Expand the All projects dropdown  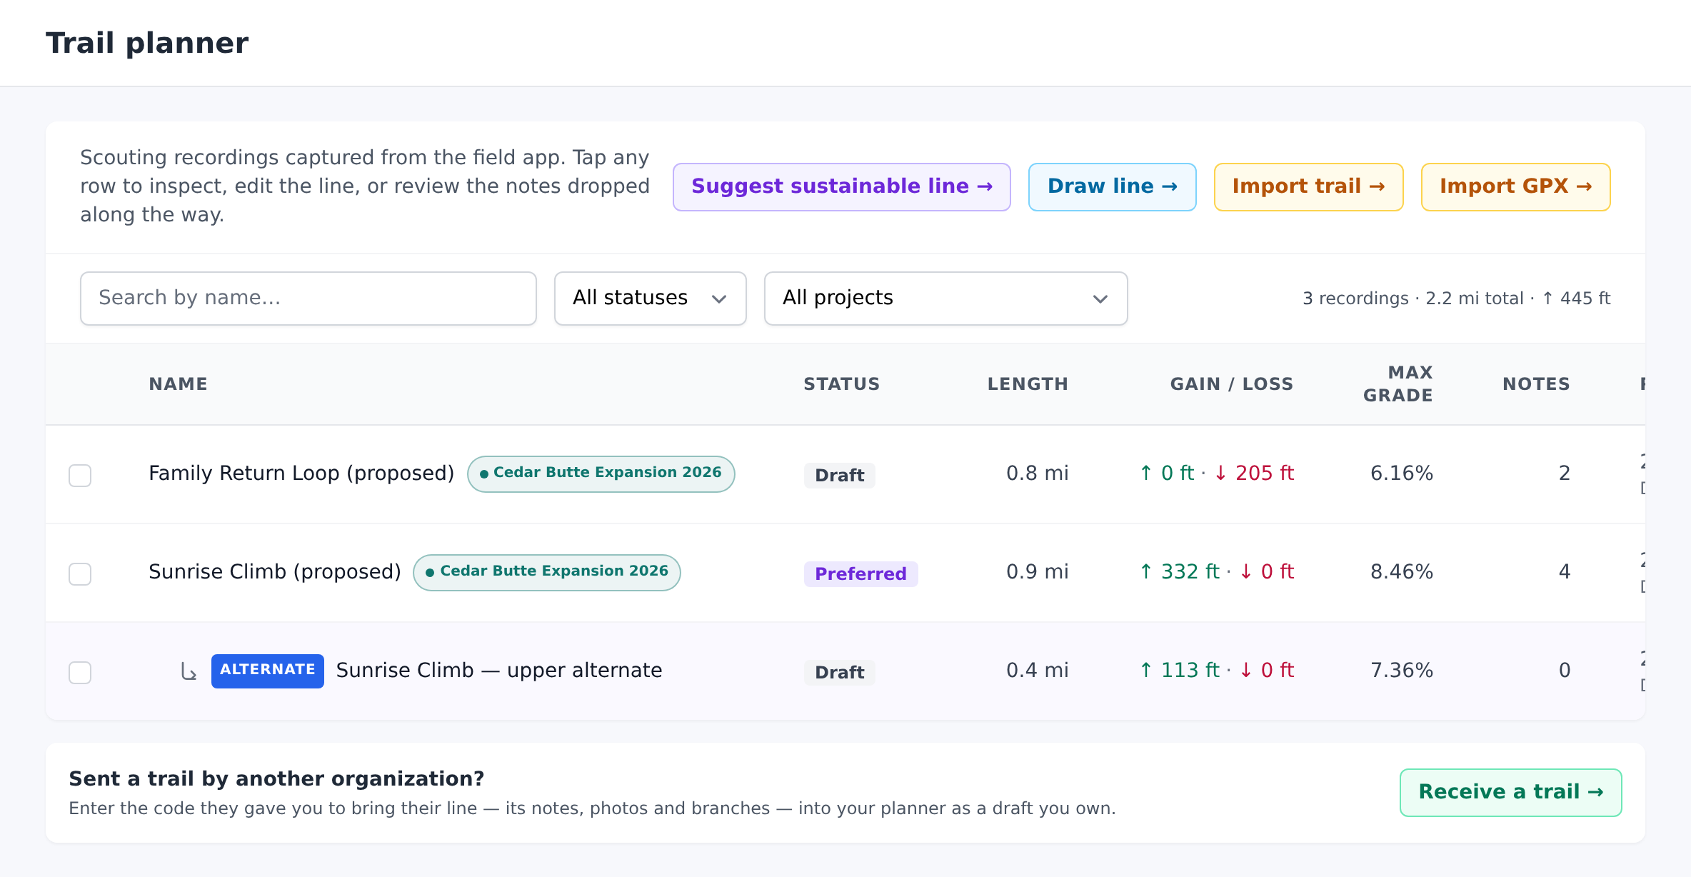(x=945, y=299)
